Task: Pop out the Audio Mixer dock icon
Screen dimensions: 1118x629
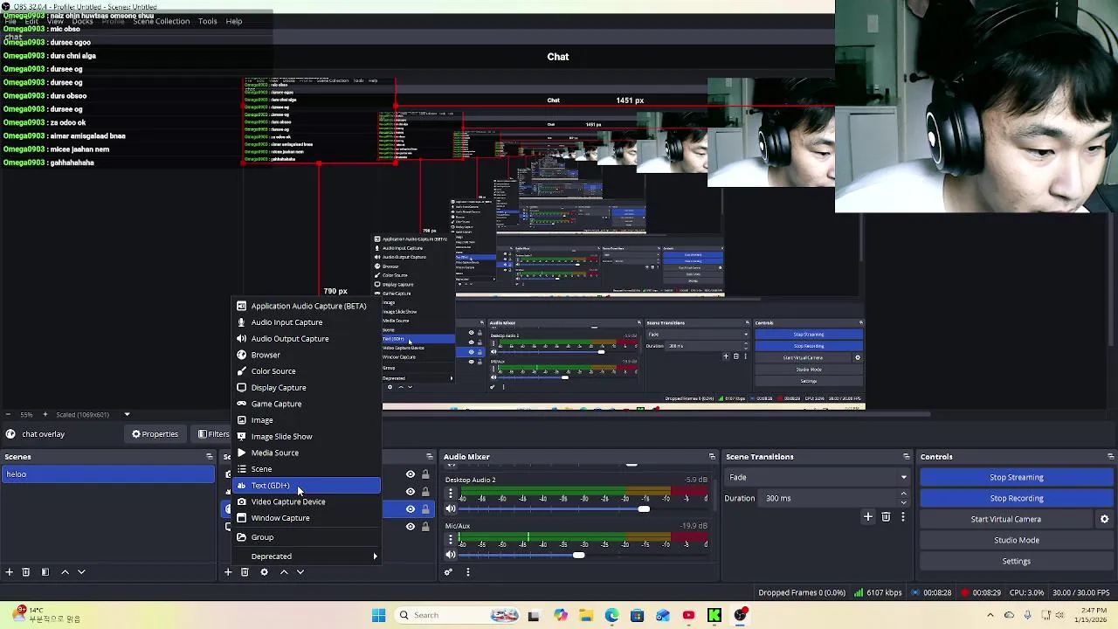Action: (x=712, y=457)
